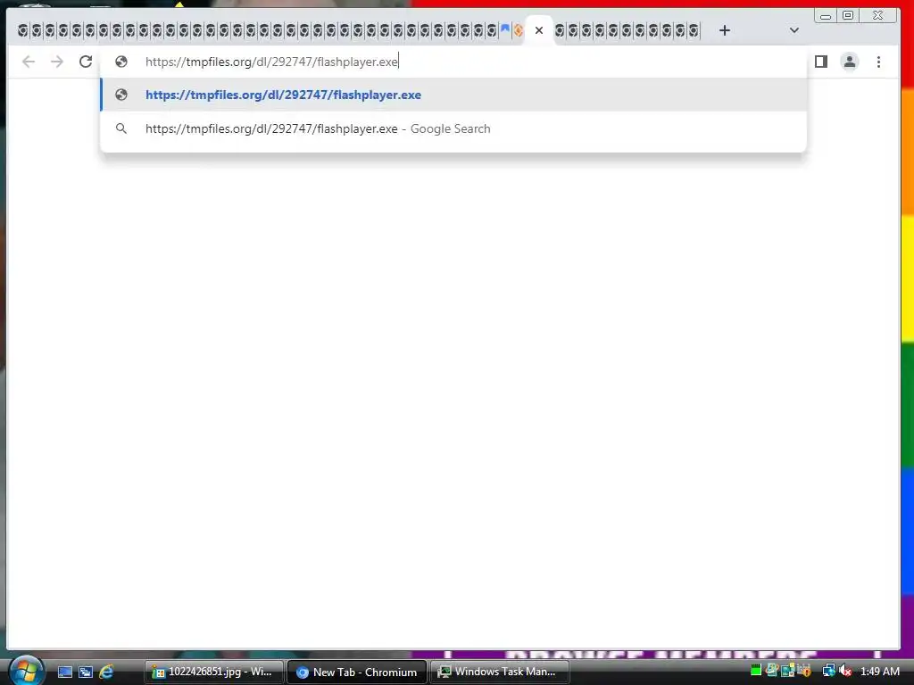Select New Tab - Chromium taskbar button
Screen dimensions: 914x685
(357, 673)
